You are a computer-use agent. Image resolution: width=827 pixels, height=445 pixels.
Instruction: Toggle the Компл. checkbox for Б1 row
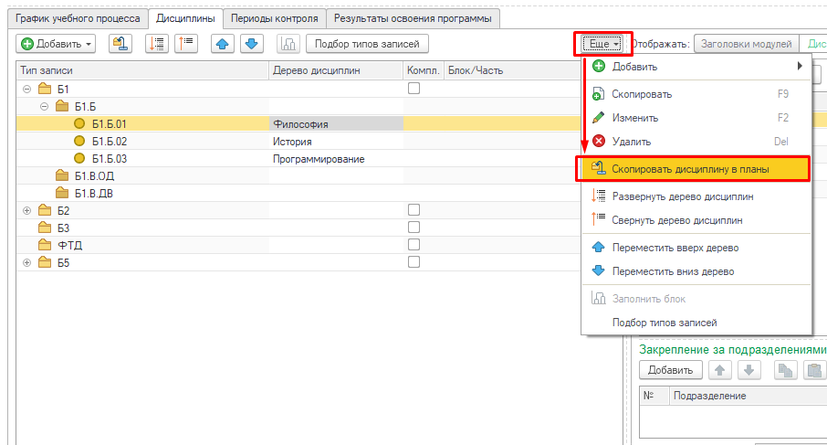[413, 89]
